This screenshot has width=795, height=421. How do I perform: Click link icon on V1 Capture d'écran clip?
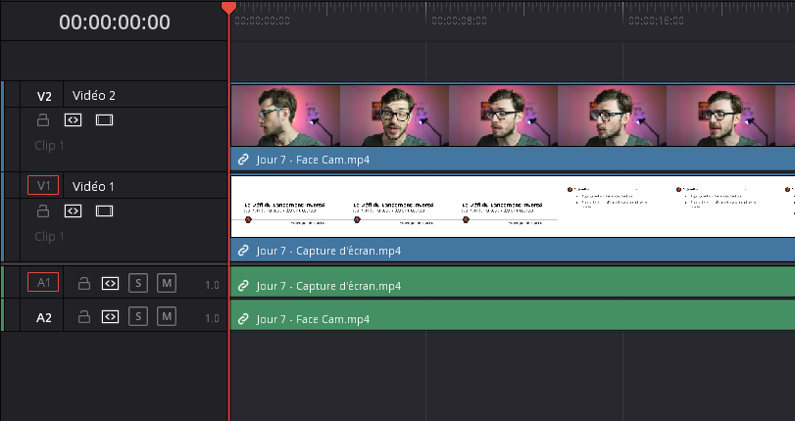(x=243, y=251)
